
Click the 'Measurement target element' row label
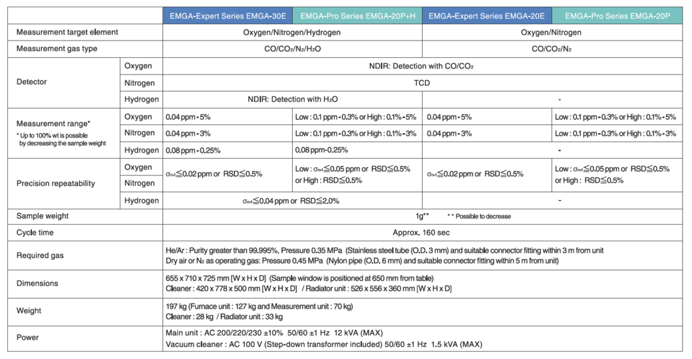coord(67,32)
